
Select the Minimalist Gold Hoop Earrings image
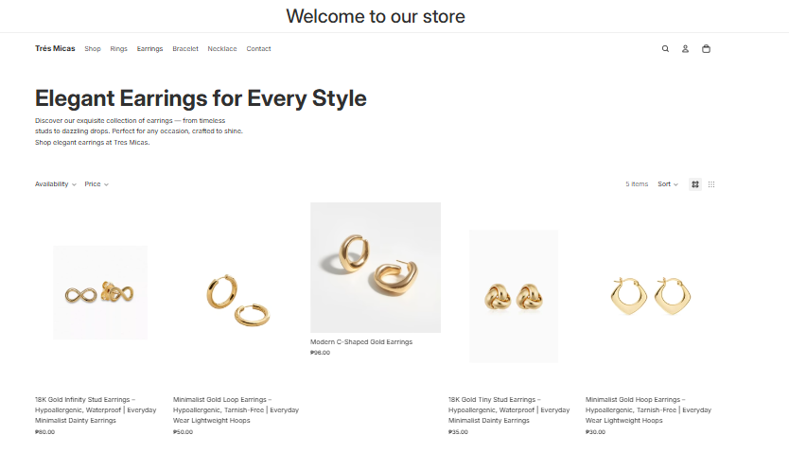tap(652, 297)
